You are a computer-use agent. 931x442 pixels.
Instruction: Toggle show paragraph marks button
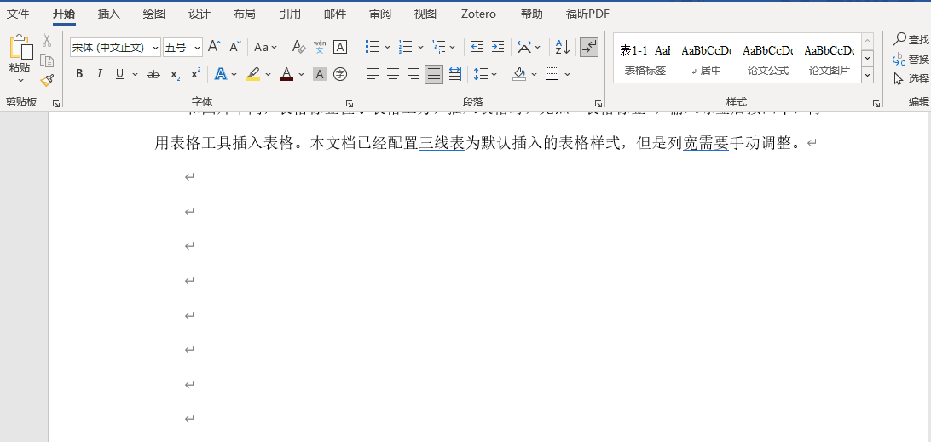point(589,47)
